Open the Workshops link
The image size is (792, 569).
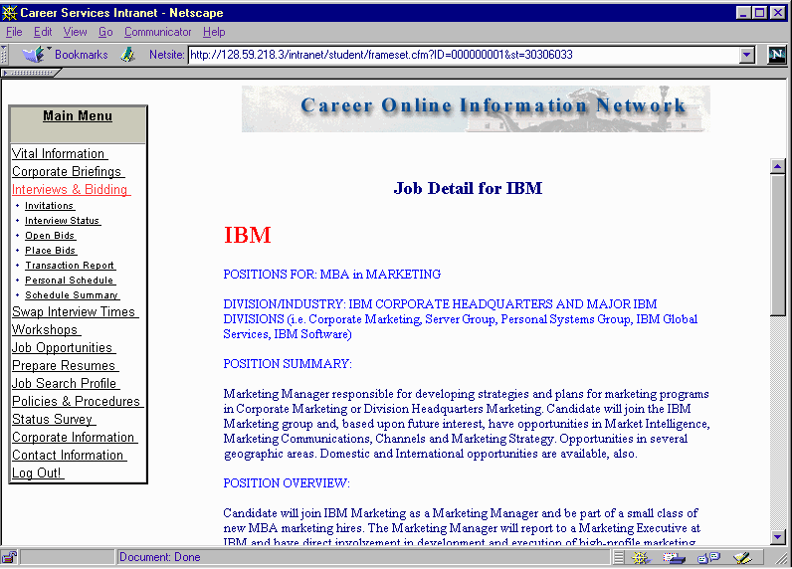coord(46,329)
